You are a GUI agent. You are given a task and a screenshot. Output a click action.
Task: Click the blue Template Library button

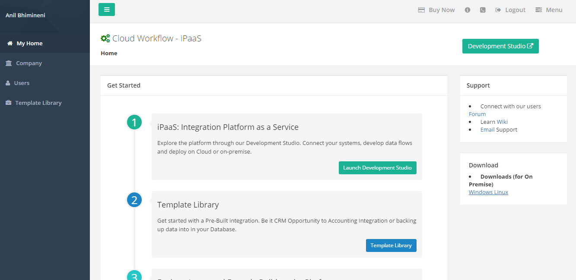pos(391,245)
